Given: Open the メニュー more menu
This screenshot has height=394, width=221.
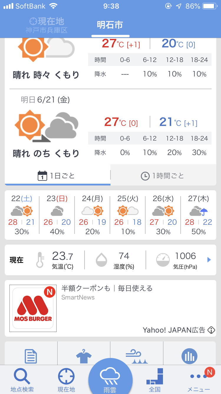Looking at the screenshot, I should (x=199, y=380).
